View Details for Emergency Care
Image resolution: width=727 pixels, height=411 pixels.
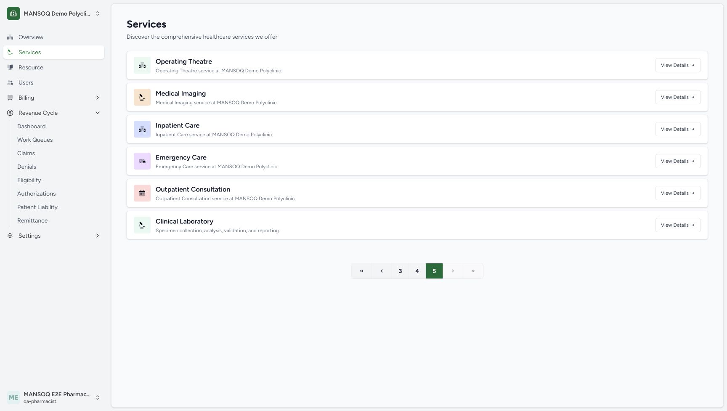pyautogui.click(x=678, y=161)
